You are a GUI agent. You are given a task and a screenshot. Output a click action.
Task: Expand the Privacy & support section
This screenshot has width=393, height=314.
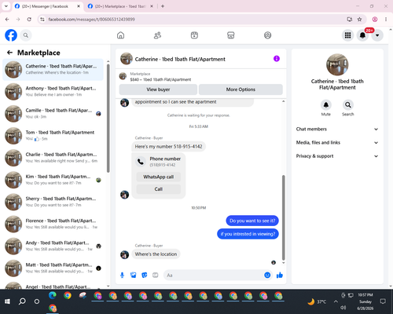(337, 156)
